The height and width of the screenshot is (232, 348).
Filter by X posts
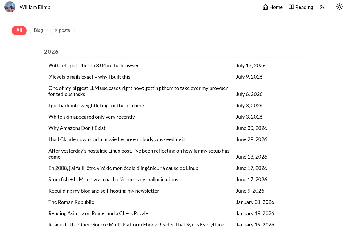click(x=62, y=30)
